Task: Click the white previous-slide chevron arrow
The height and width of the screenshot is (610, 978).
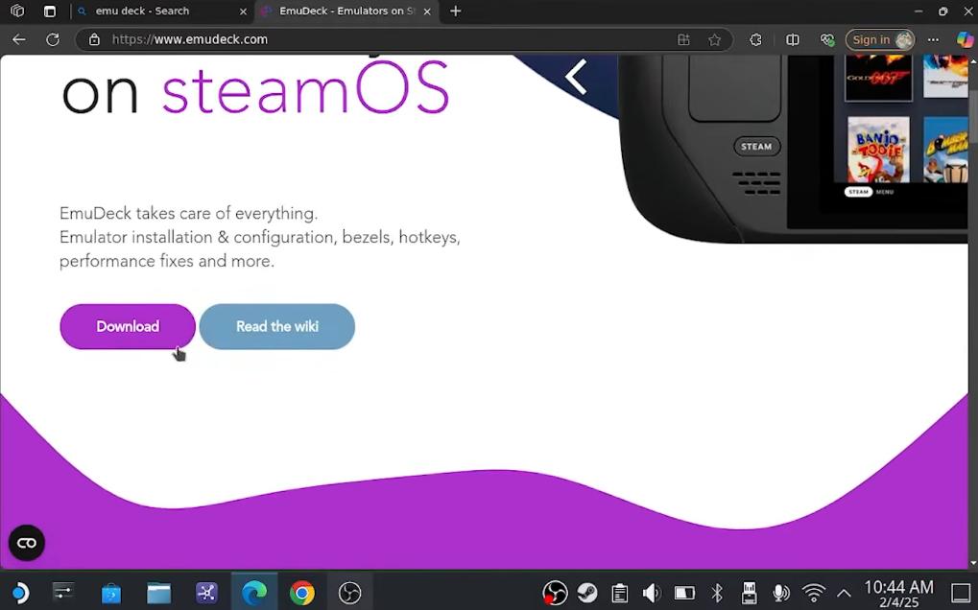Action: pos(575,77)
